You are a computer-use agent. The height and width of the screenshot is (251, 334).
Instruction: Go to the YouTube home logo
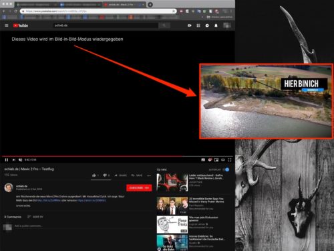coord(21,25)
